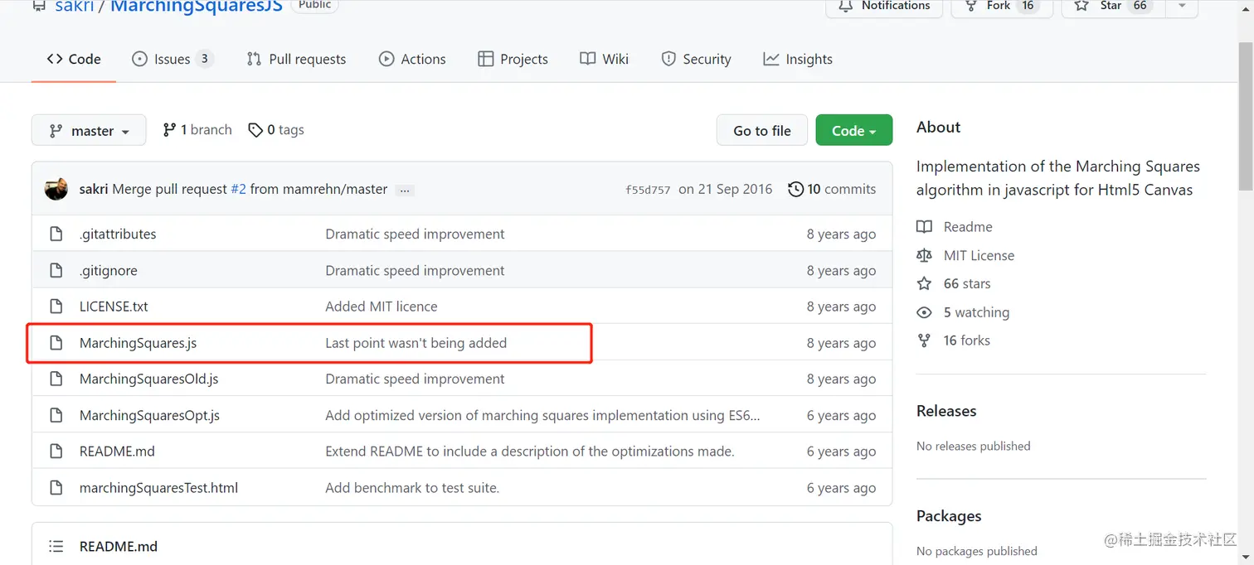The image size is (1254, 565).
Task: Click the commit history clock icon
Action: coord(795,189)
